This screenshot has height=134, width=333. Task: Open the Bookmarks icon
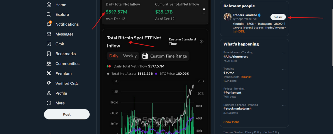click(x=49, y=54)
